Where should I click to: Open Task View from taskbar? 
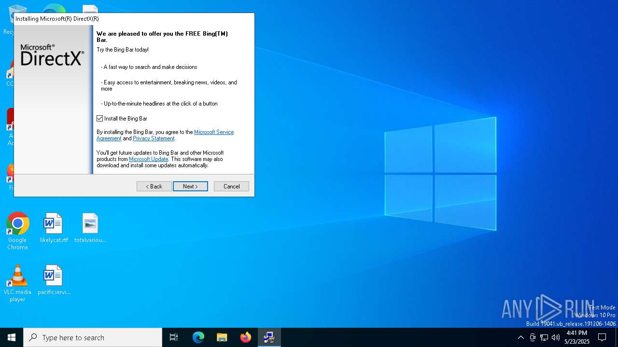(174, 337)
